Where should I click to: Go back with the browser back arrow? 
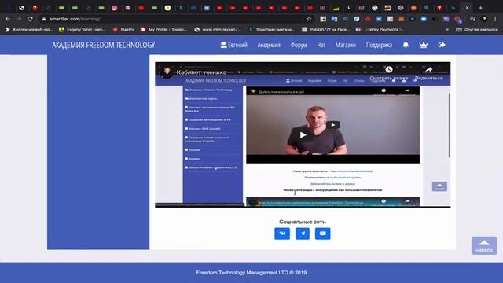[x=7, y=19]
